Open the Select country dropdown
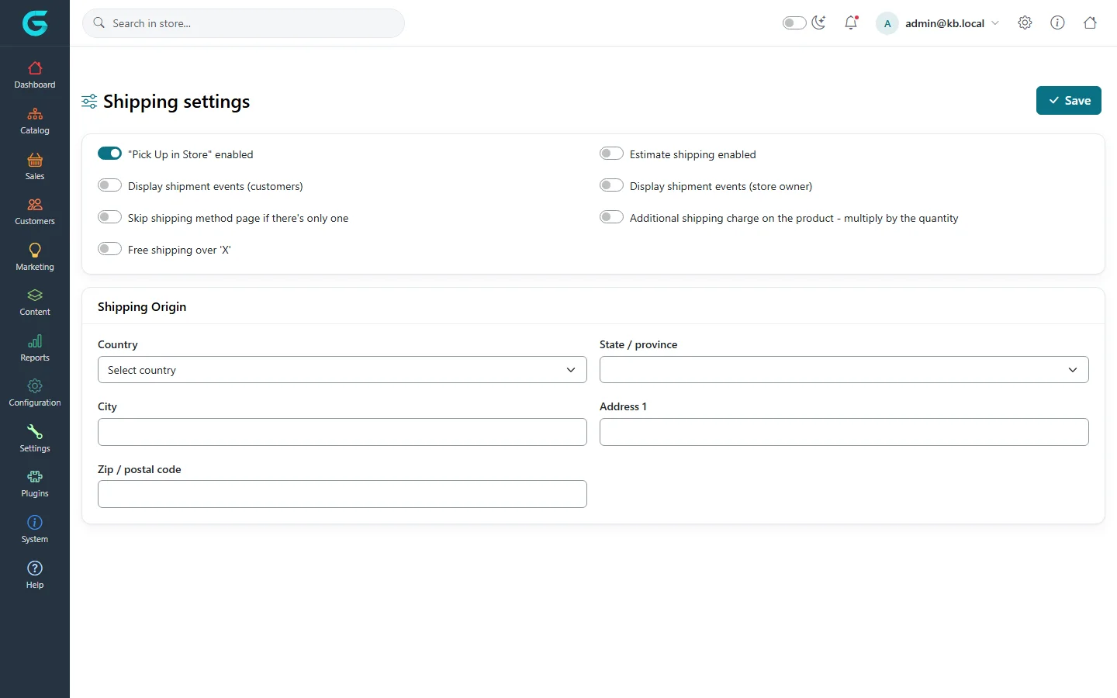 pyautogui.click(x=342, y=370)
